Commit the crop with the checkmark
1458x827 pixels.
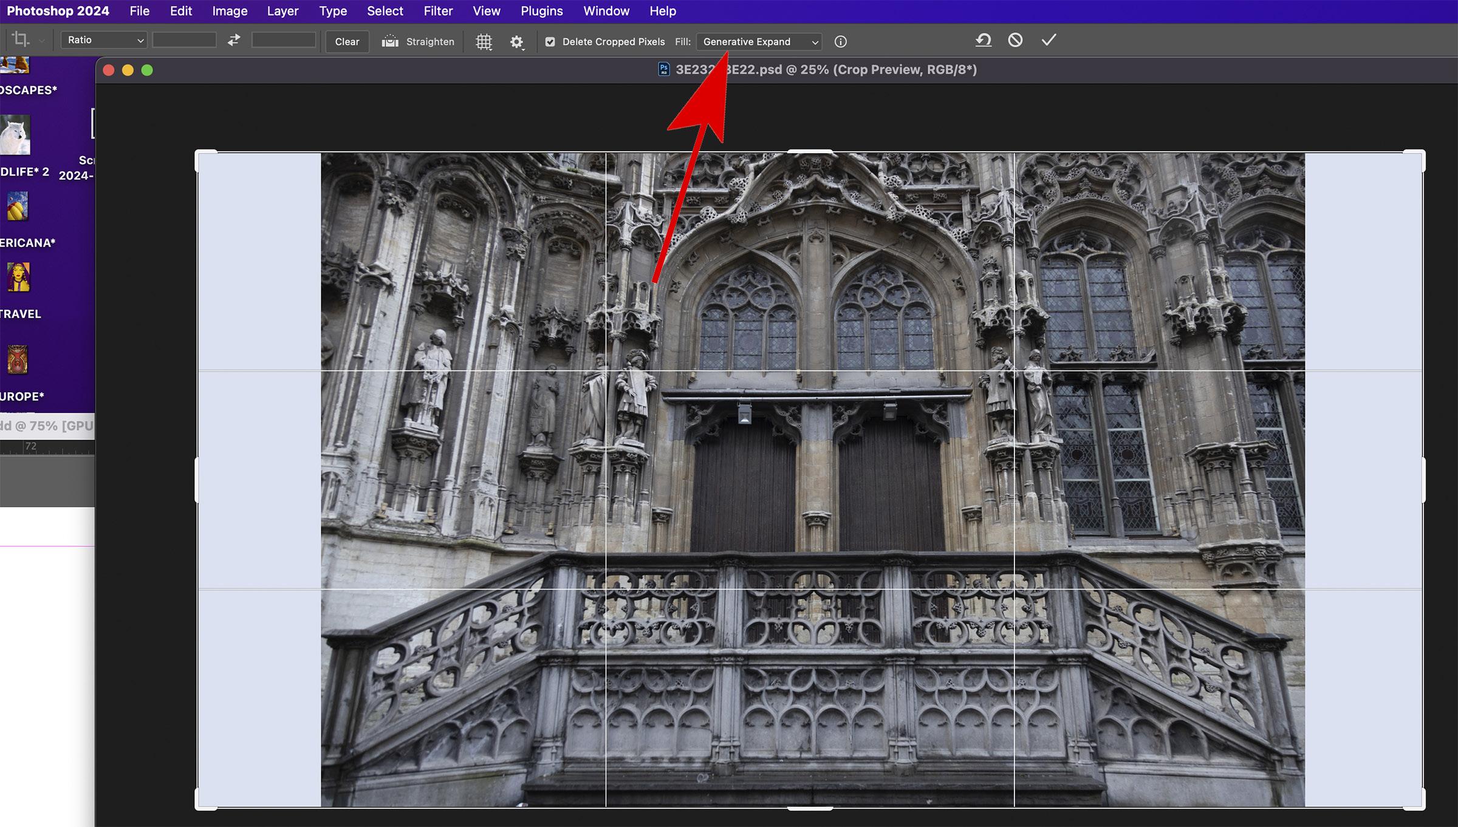coord(1049,41)
